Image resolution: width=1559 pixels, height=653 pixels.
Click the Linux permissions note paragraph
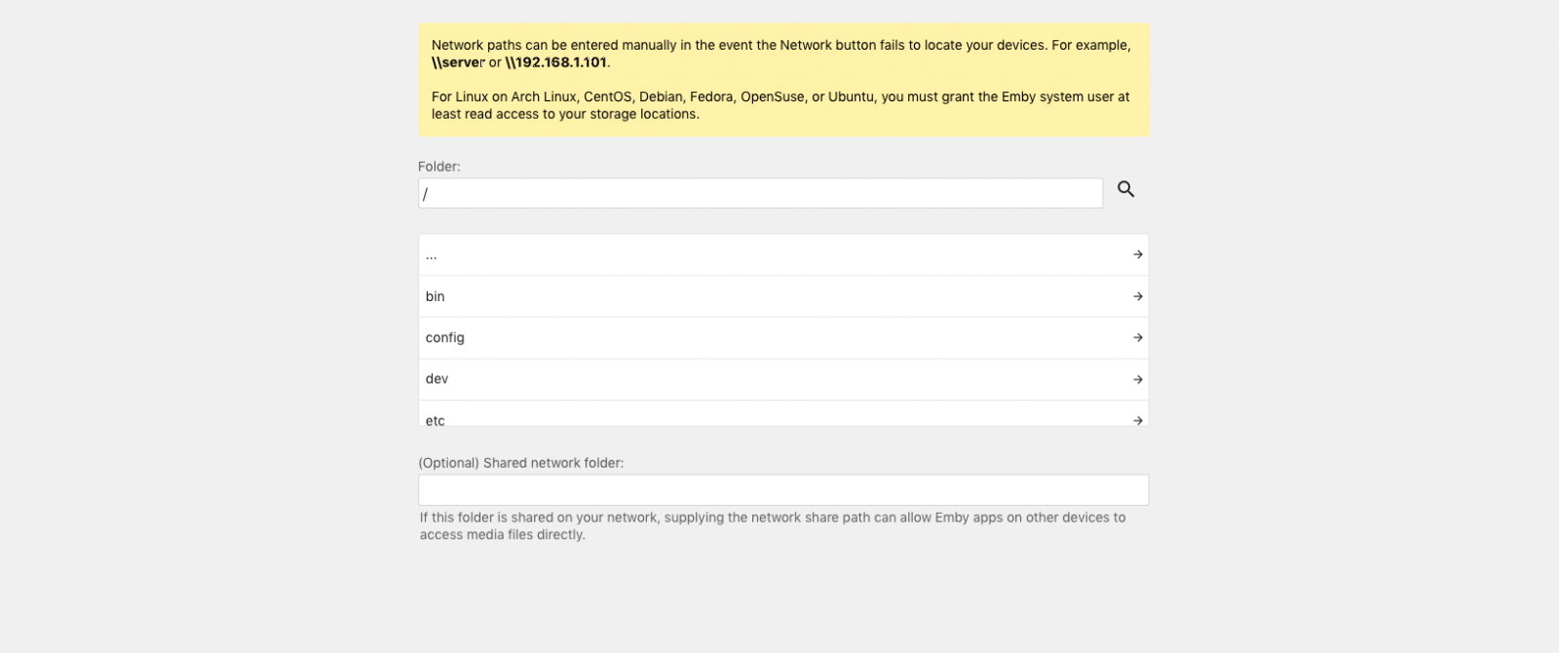pyautogui.click(x=780, y=105)
